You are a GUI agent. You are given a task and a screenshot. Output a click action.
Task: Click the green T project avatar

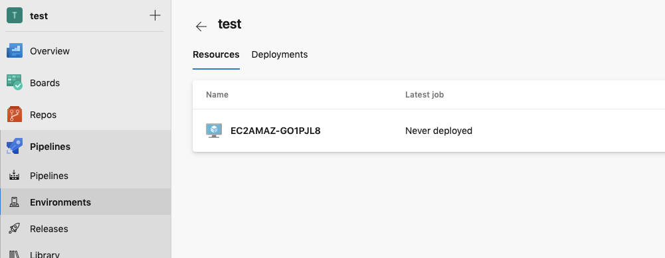[15, 16]
